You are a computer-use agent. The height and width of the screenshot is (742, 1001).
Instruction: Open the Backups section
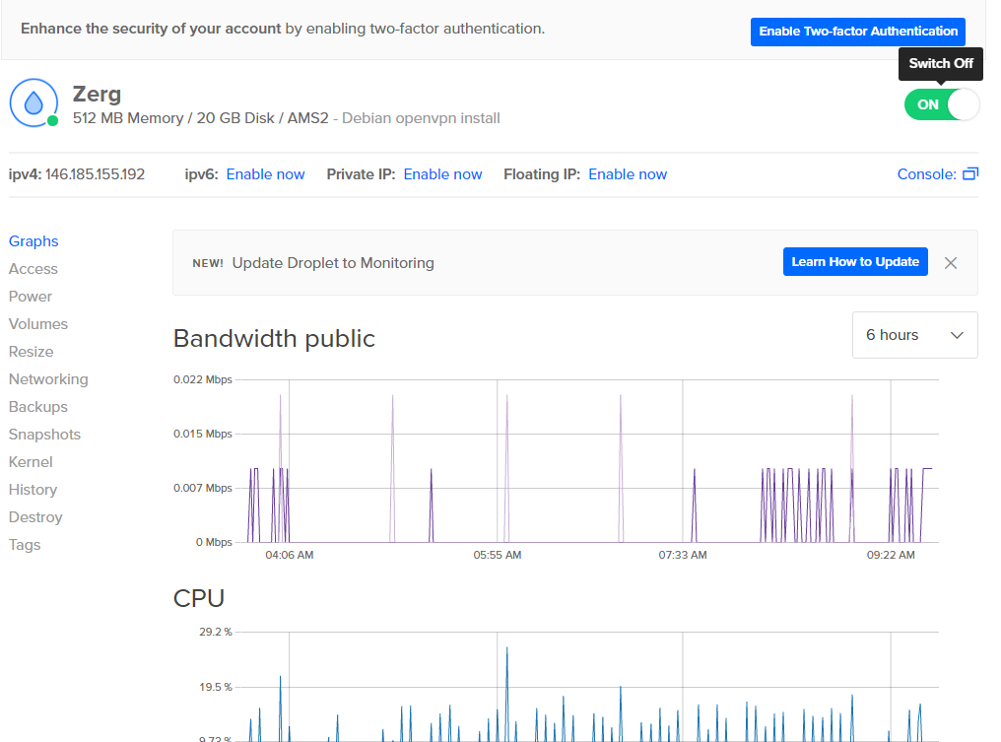(38, 407)
